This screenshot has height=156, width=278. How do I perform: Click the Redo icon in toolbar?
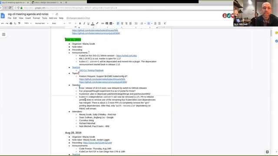(x=7, y=23)
